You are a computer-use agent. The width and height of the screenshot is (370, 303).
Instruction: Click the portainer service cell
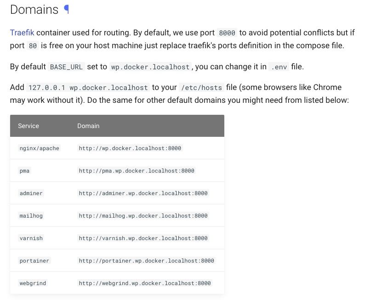pyautogui.click(x=34, y=261)
